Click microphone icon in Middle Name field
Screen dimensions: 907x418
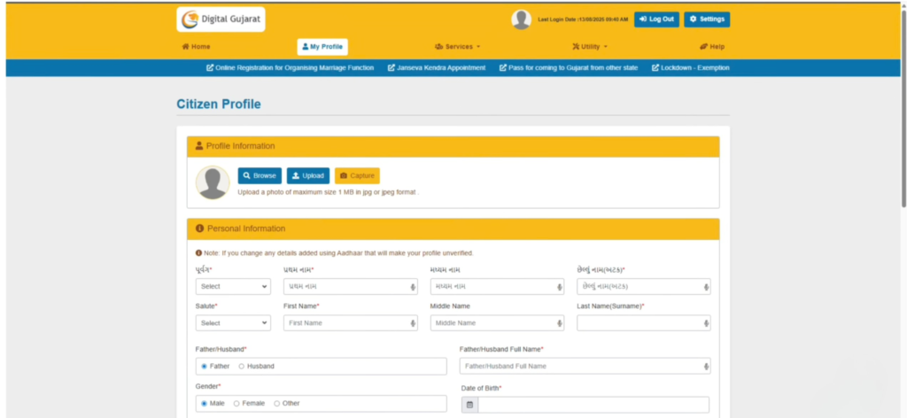pyautogui.click(x=560, y=323)
